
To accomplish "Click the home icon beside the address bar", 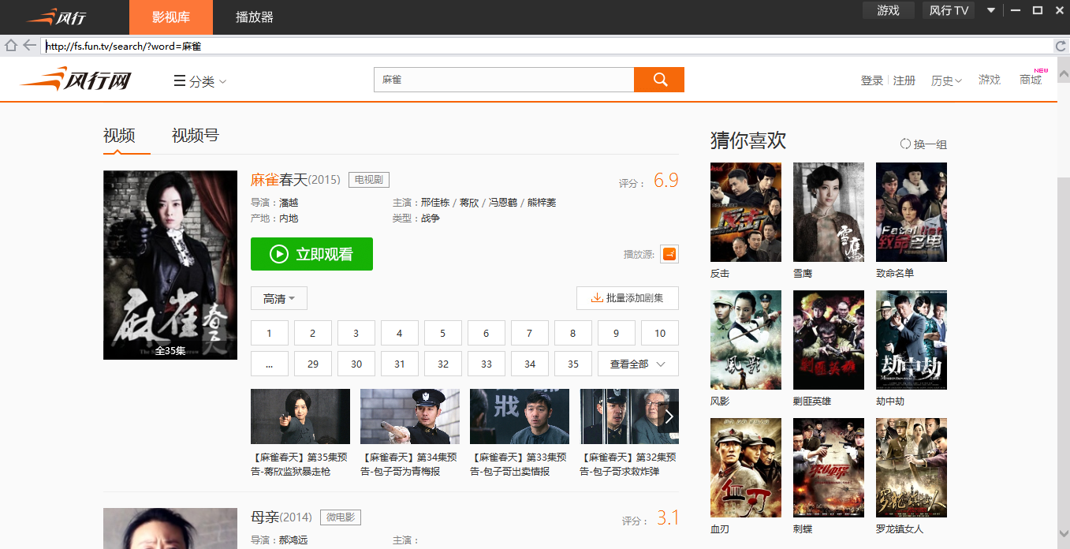I will click(x=10, y=45).
